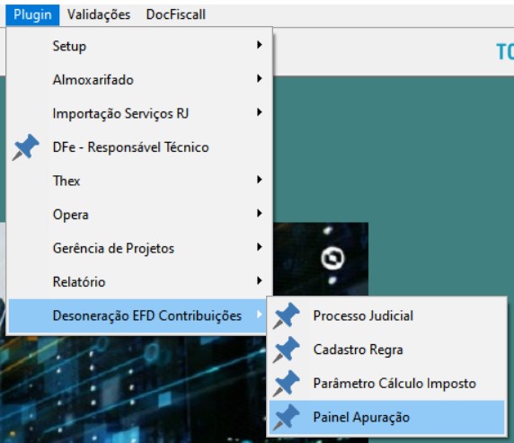Open Painel Apuração submenu item

pos(386,417)
